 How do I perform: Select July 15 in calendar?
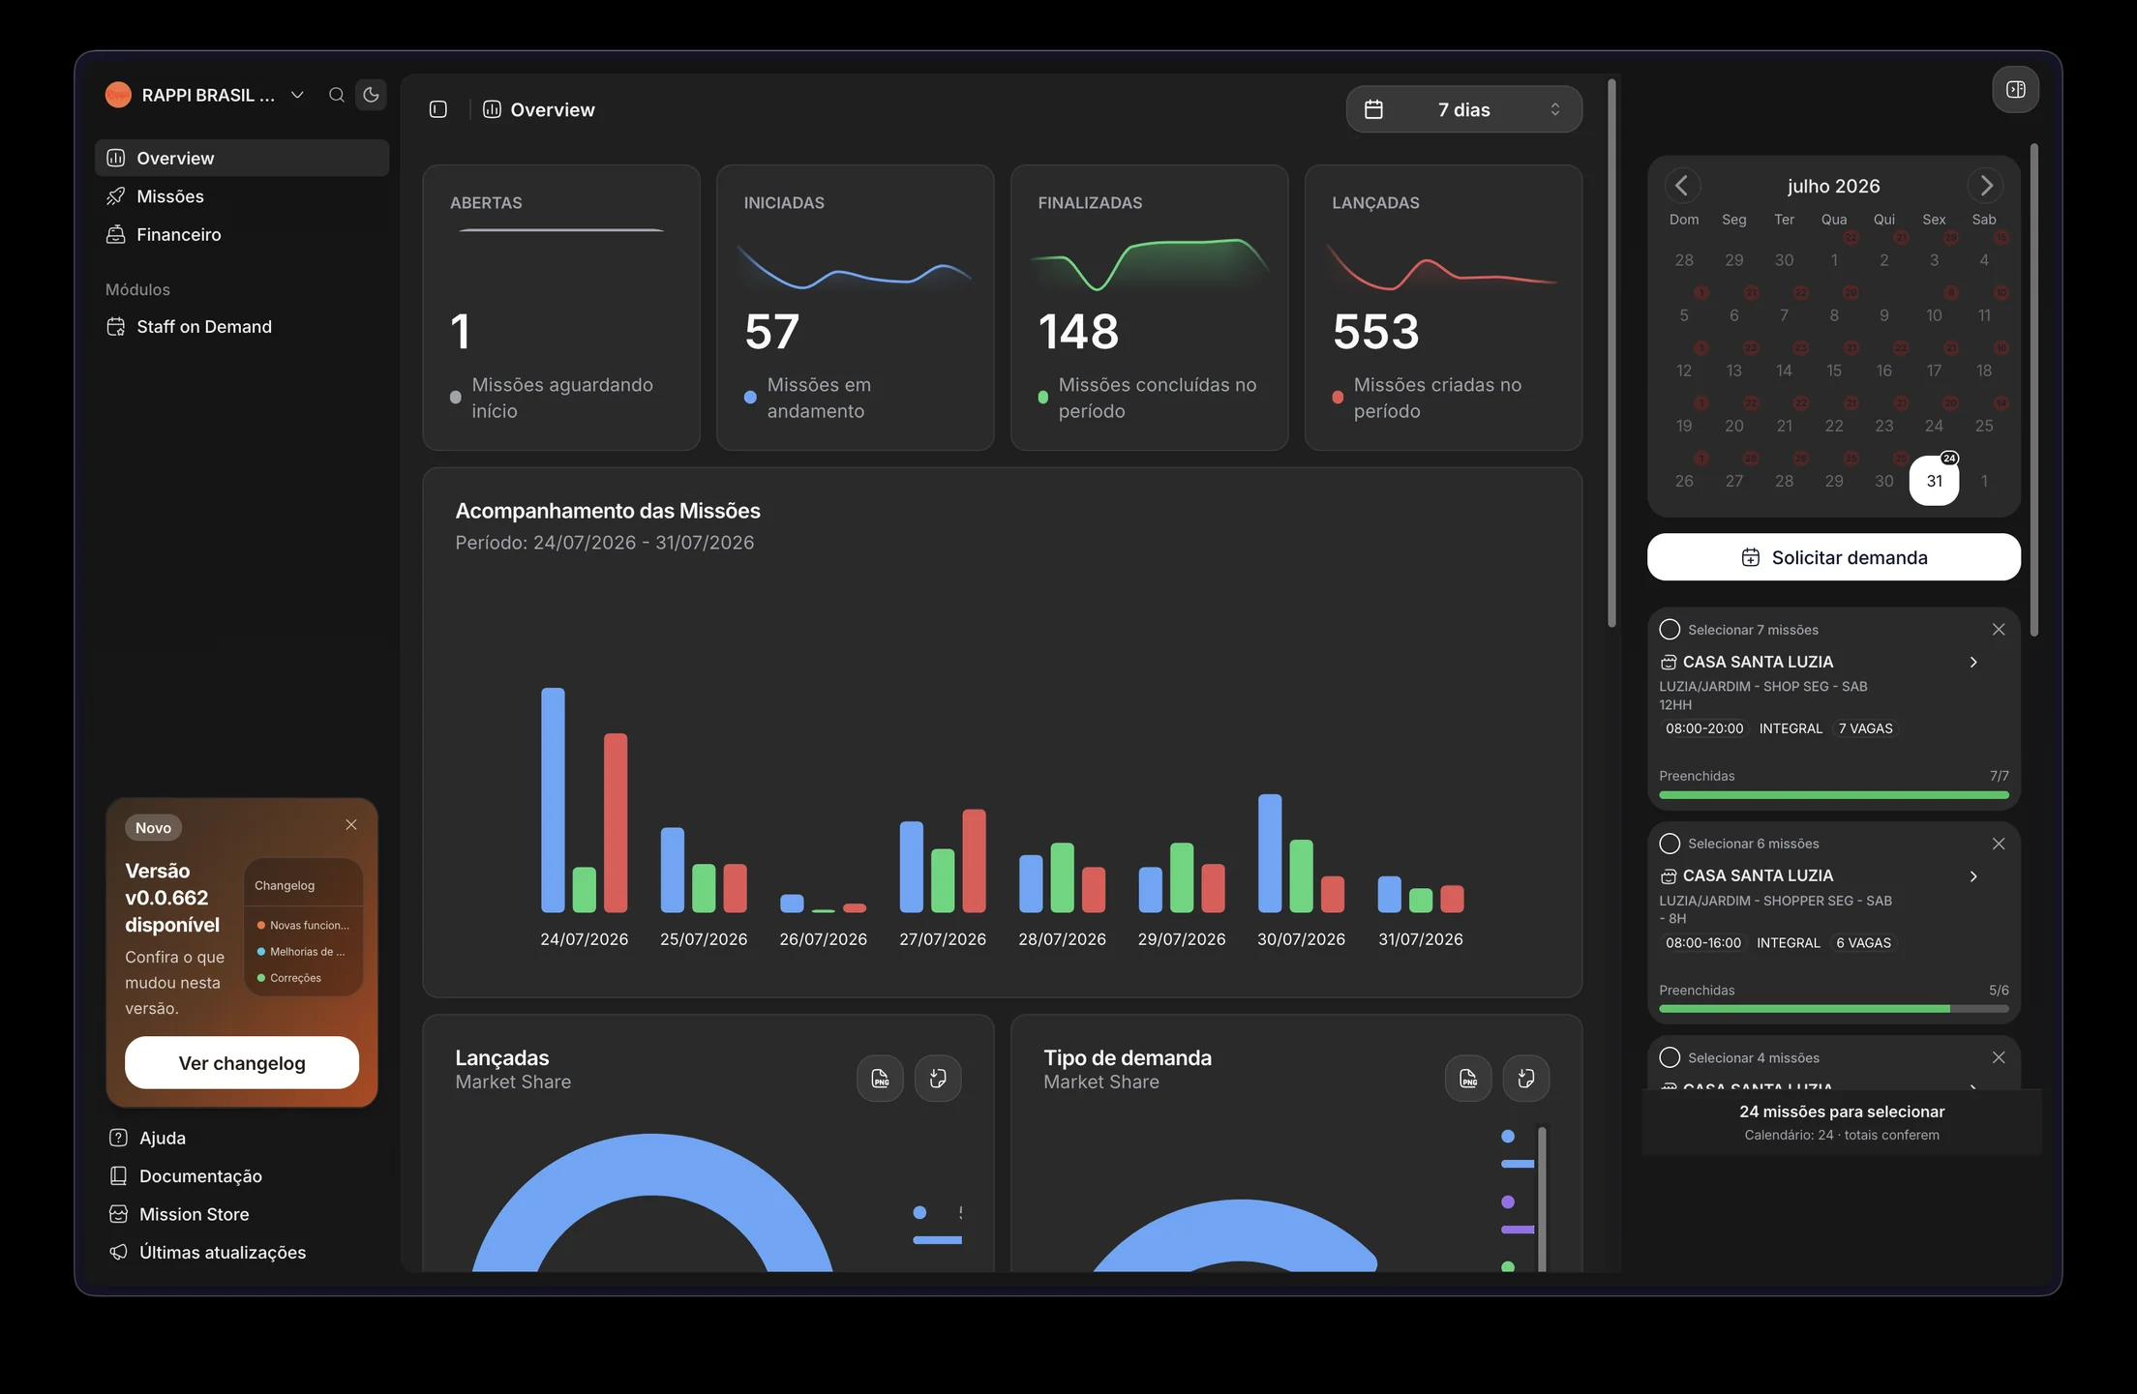click(x=1834, y=371)
